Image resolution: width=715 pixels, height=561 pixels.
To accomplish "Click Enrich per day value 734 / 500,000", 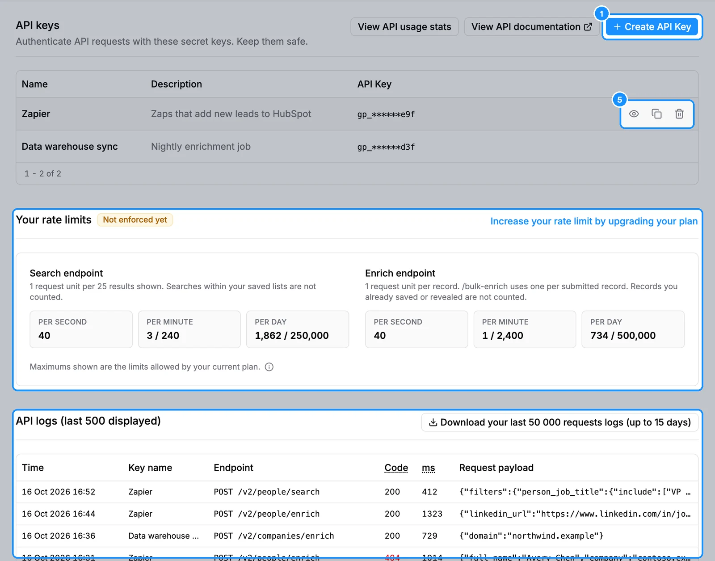I will pyautogui.click(x=623, y=336).
